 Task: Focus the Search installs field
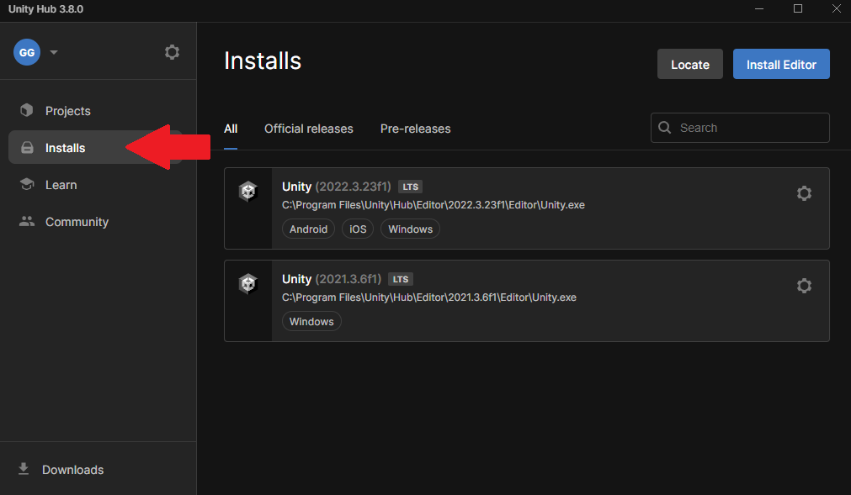[740, 128]
